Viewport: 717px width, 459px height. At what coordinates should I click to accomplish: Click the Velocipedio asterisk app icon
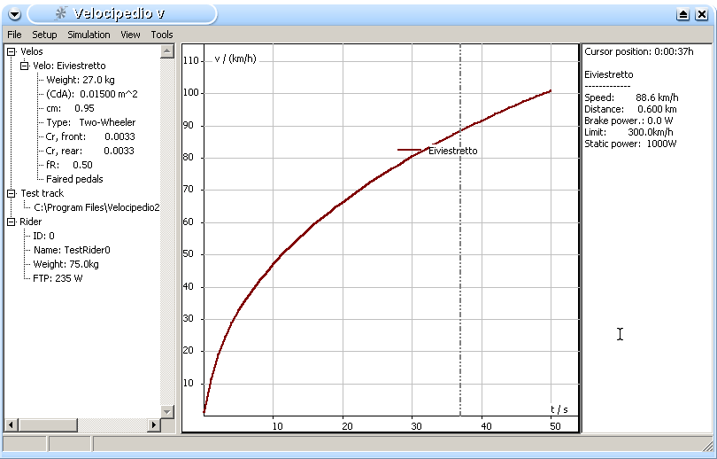tap(60, 13)
